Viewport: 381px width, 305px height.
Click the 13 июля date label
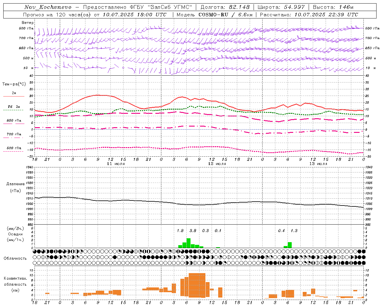pos(318,164)
